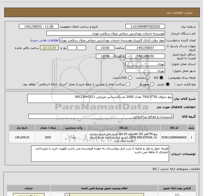Click the unit cell عدد
203x196 pixels.
coord(74,137)
